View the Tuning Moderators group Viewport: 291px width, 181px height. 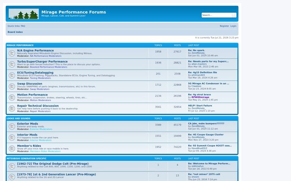click(x=40, y=78)
